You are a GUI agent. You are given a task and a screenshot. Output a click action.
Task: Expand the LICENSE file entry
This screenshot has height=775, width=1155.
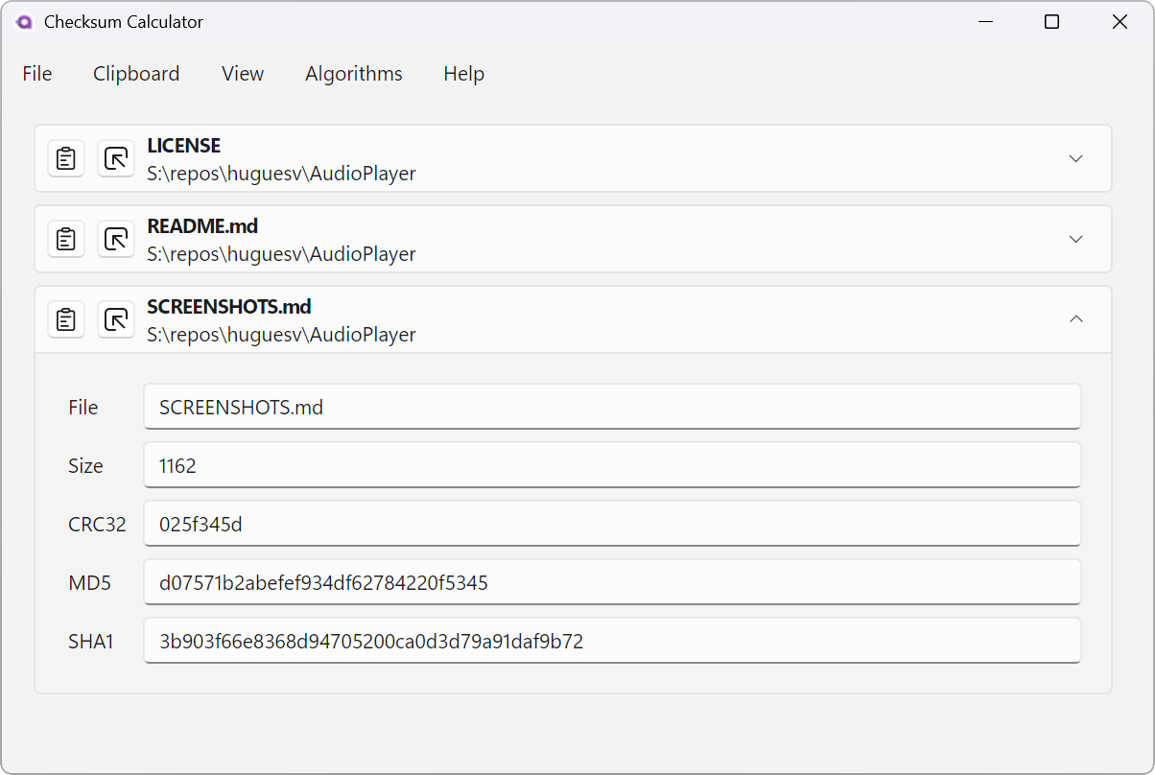(x=1075, y=158)
